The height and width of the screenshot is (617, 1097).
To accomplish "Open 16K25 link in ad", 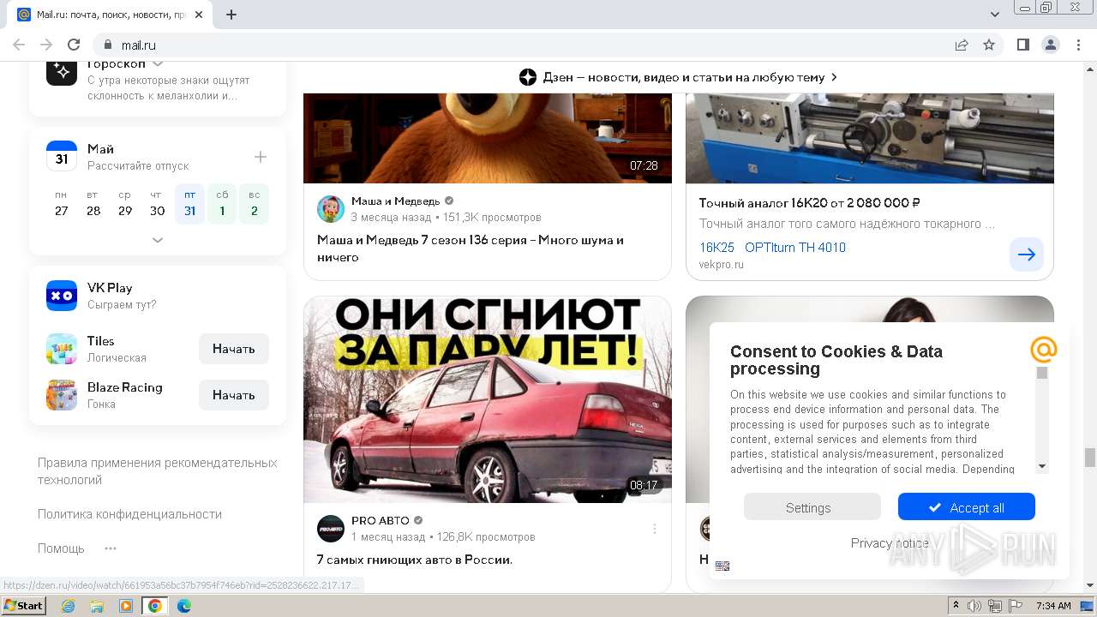I will coord(716,248).
